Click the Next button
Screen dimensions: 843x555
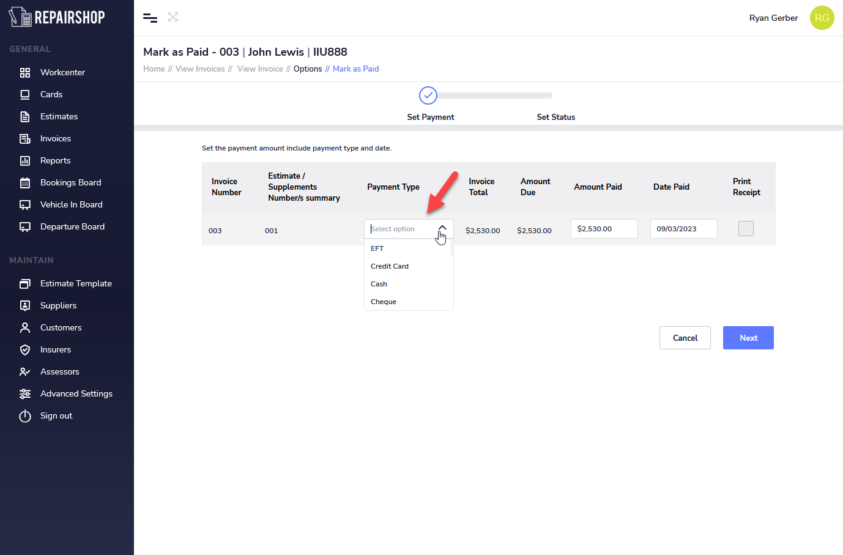pyautogui.click(x=748, y=338)
